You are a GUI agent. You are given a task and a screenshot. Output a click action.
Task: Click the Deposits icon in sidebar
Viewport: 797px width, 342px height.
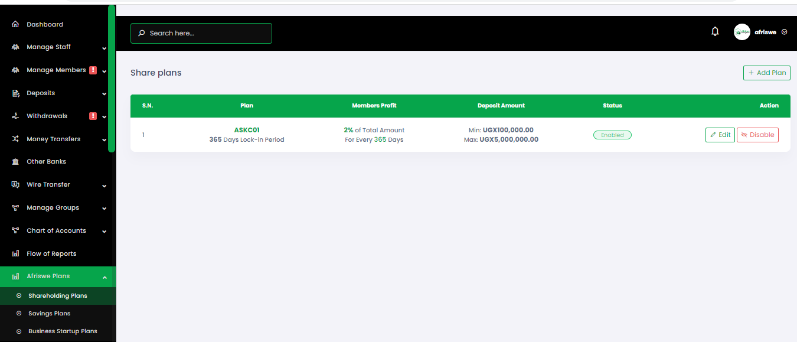click(15, 93)
